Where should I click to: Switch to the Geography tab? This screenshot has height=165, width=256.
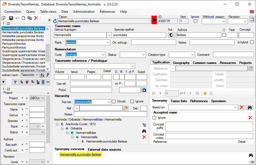pos(181,63)
